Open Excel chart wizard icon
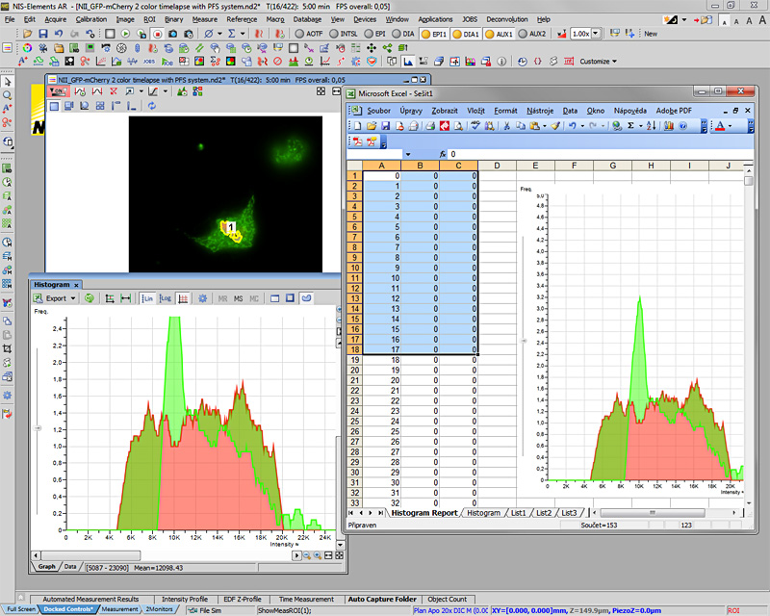This screenshot has height=616, width=770. pos(668,126)
